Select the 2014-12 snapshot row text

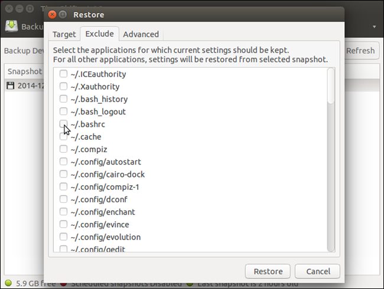coord(31,86)
